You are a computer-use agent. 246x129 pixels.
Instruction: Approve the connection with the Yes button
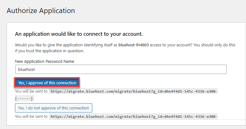[47, 83]
